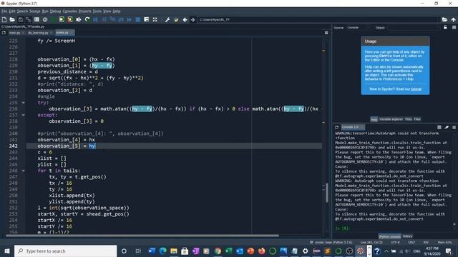Switch to the Plots pane tab
This screenshot has width=458, height=257.
pos(409,119)
